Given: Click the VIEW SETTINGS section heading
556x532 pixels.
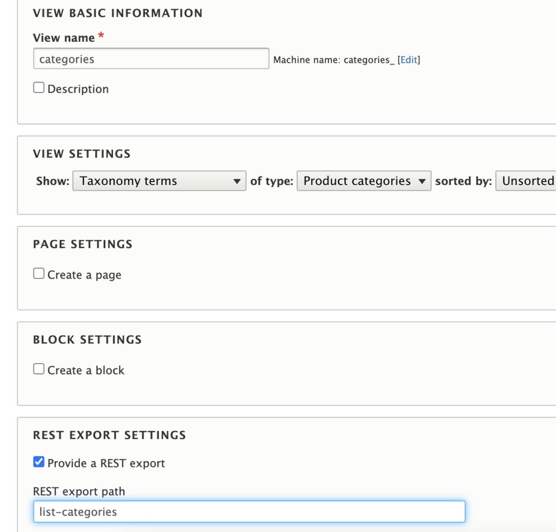Looking at the screenshot, I should click(x=81, y=154).
